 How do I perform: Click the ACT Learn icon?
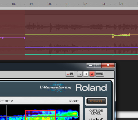[70, 74]
